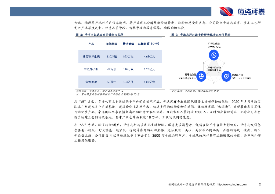275x194 pixels.
Task: Click the figure title '图 3: 辛选品牌打造平价好物服务大众消费者'
Action: point(201,35)
